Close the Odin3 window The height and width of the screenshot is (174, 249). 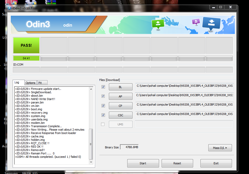(x=231, y=7)
